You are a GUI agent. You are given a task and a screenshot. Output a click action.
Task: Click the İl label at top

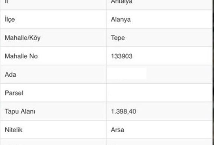coord(6,2)
